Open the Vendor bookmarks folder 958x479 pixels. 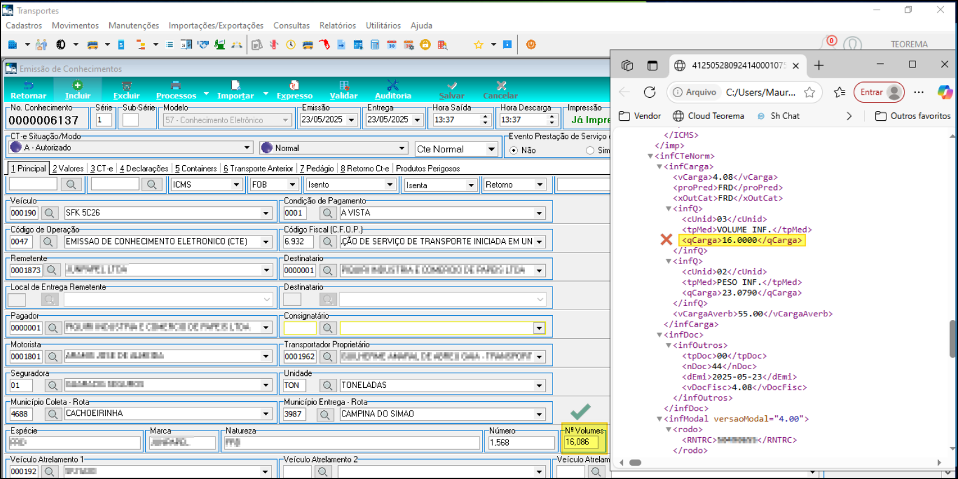(640, 116)
